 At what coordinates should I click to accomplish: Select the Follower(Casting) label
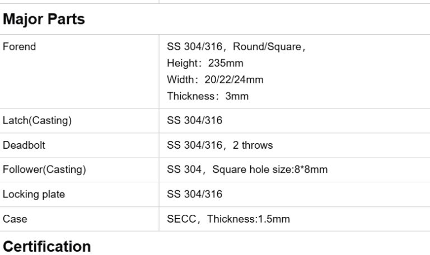coord(44,170)
